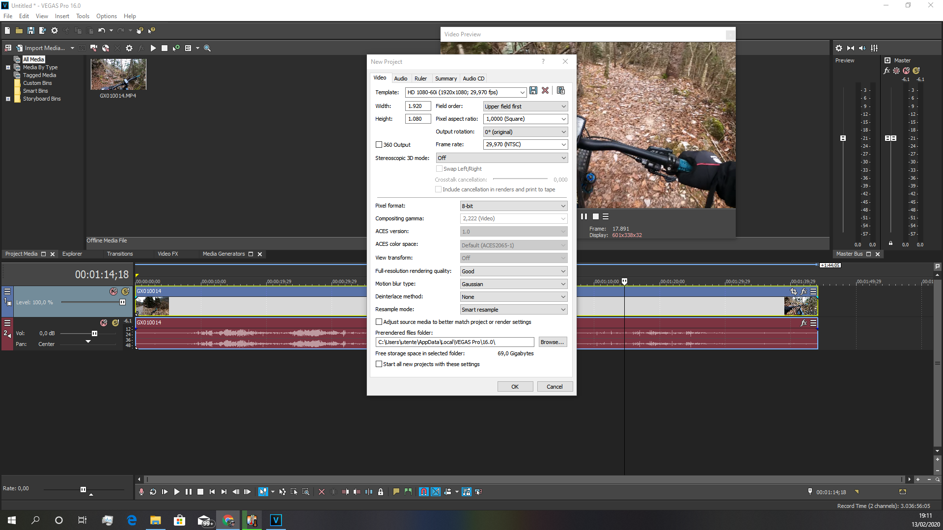Viewport: 943px width, 530px height.
Task: Click OK in New Project dialog
Action: (x=515, y=387)
